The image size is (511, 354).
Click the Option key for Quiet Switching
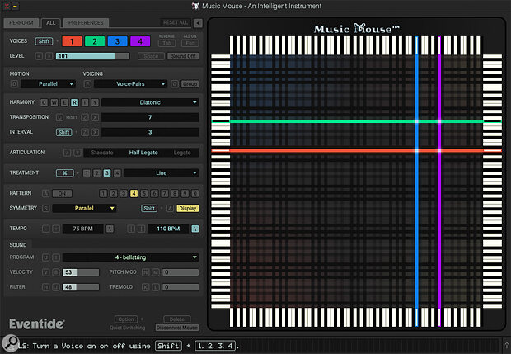pyautogui.click(x=126, y=319)
